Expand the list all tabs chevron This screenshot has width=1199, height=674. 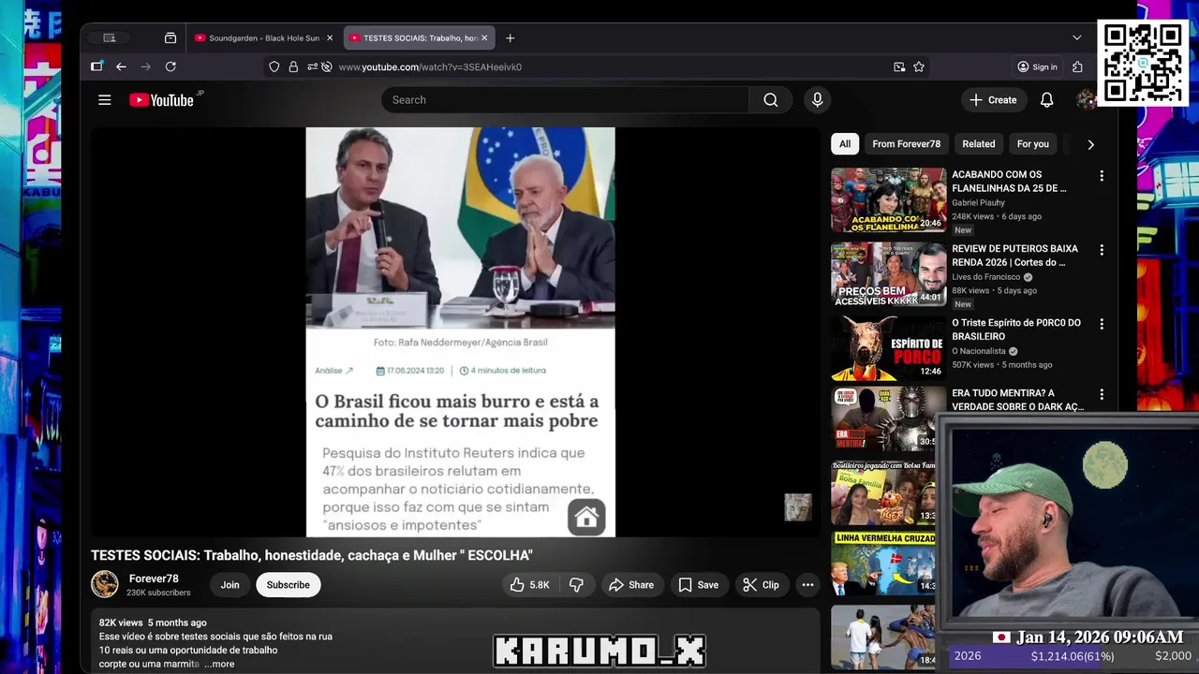pyautogui.click(x=1076, y=38)
